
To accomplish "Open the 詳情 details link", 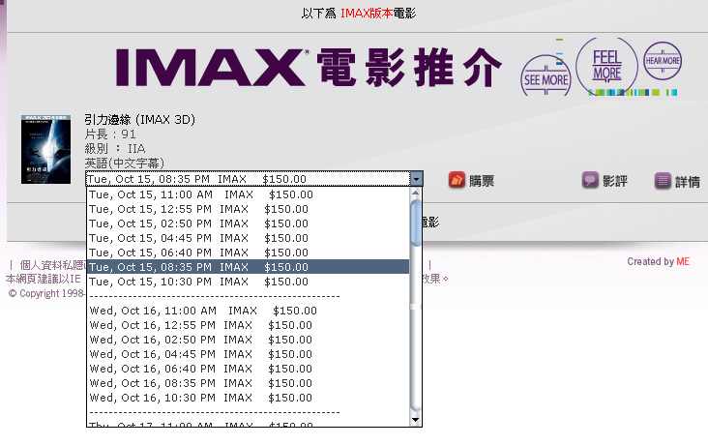I will [687, 181].
